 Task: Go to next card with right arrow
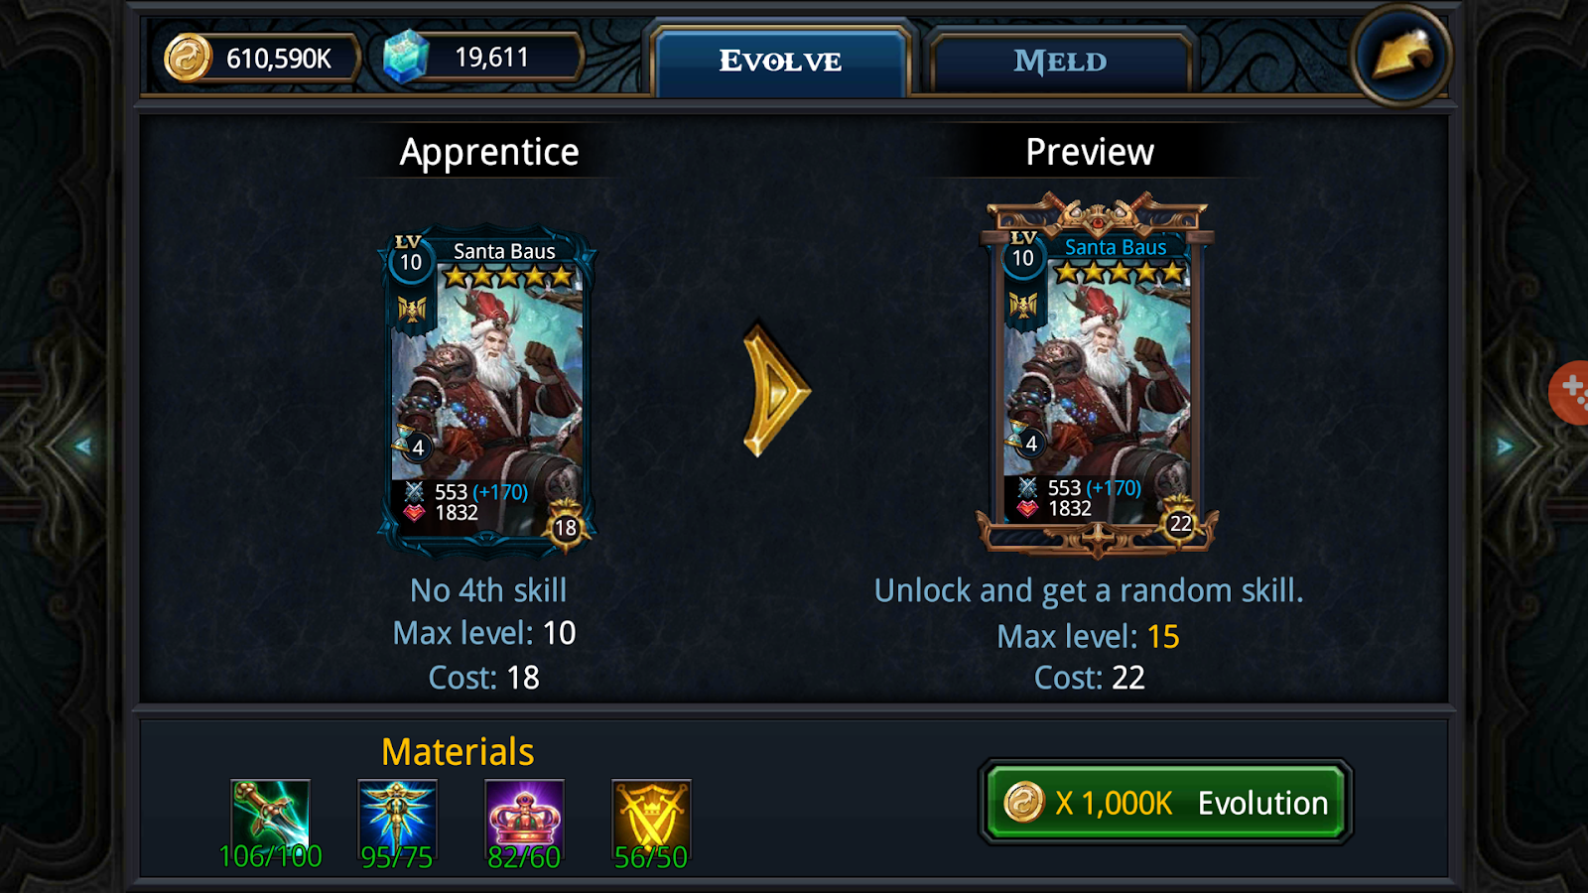pos(1506,446)
